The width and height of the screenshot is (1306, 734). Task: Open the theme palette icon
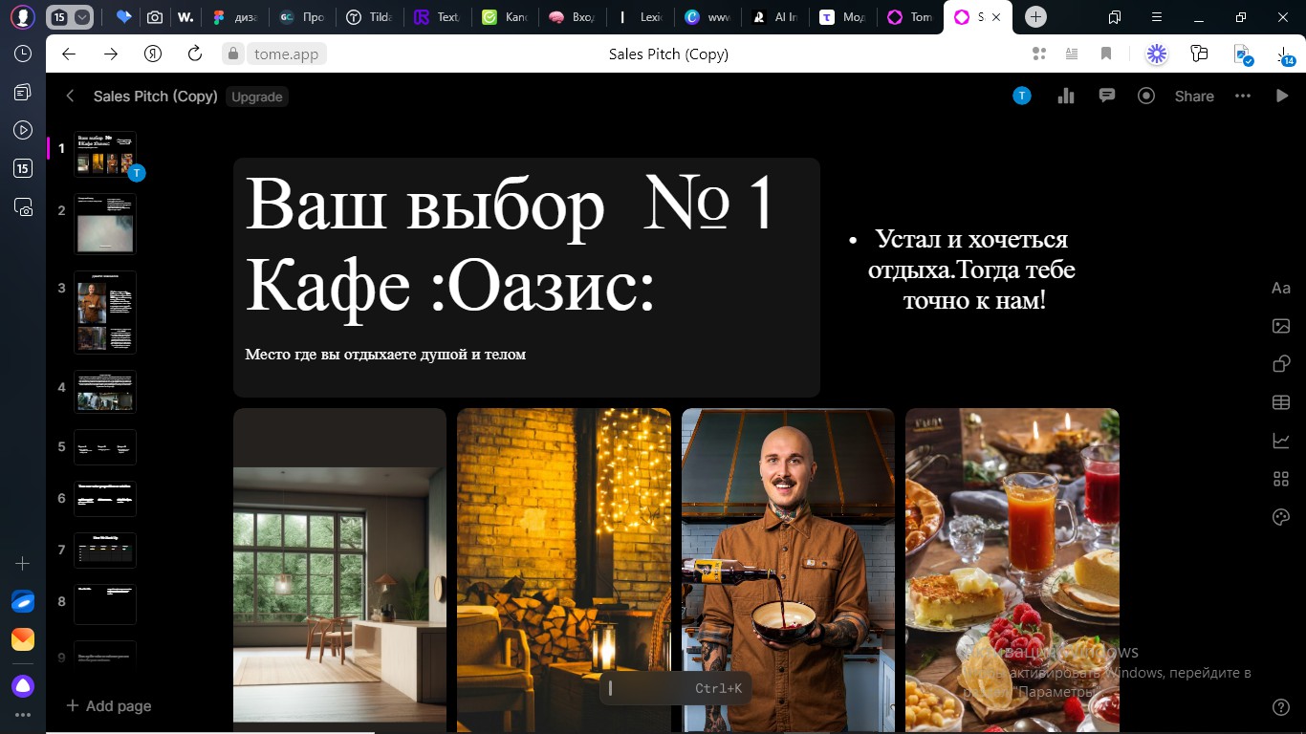[1281, 517]
